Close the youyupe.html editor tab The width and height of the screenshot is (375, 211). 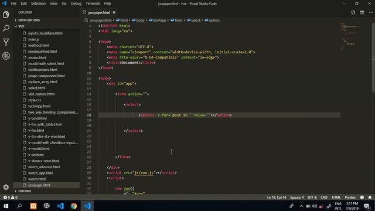[114, 12]
